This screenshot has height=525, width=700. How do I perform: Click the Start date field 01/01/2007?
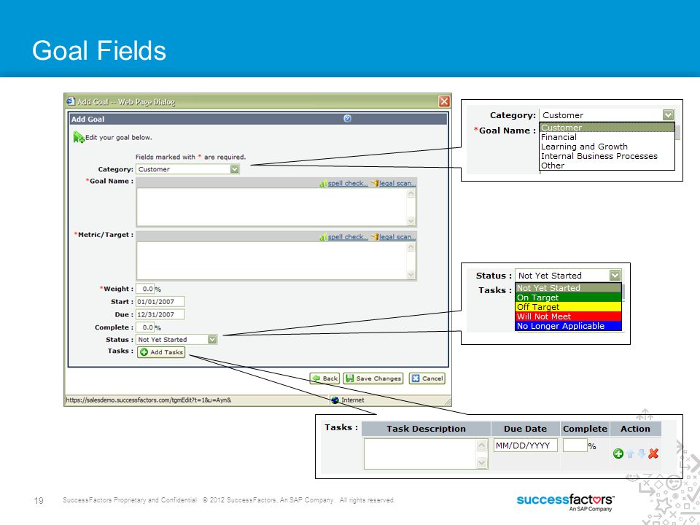coord(160,302)
